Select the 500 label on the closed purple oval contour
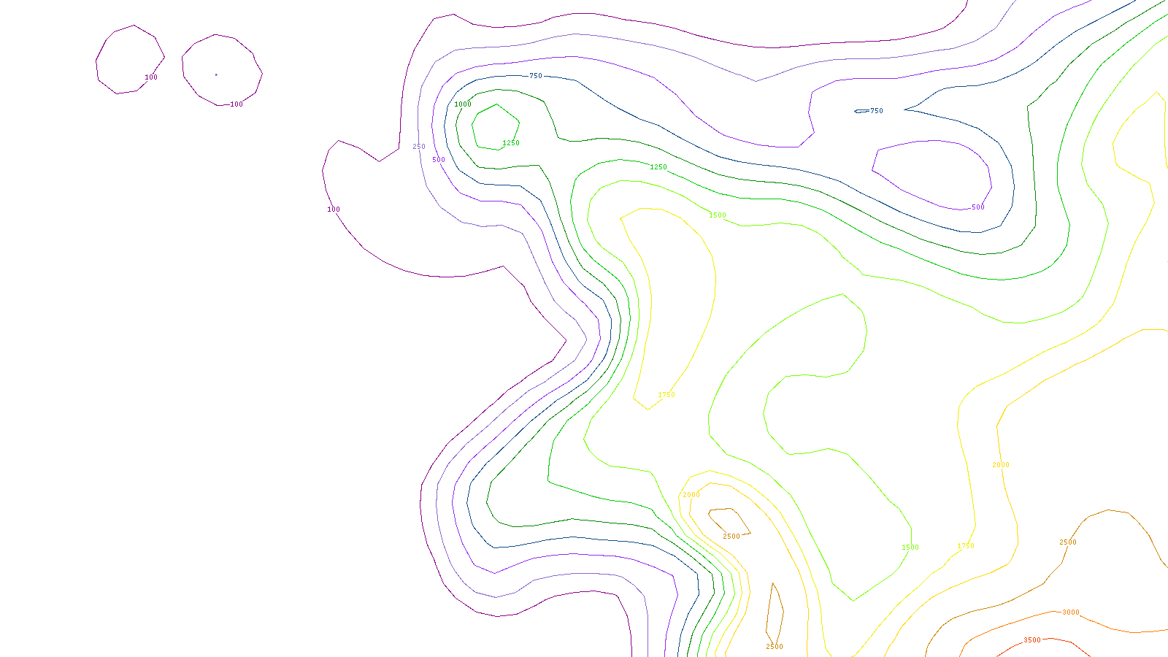The image size is (1168, 657). point(978,207)
